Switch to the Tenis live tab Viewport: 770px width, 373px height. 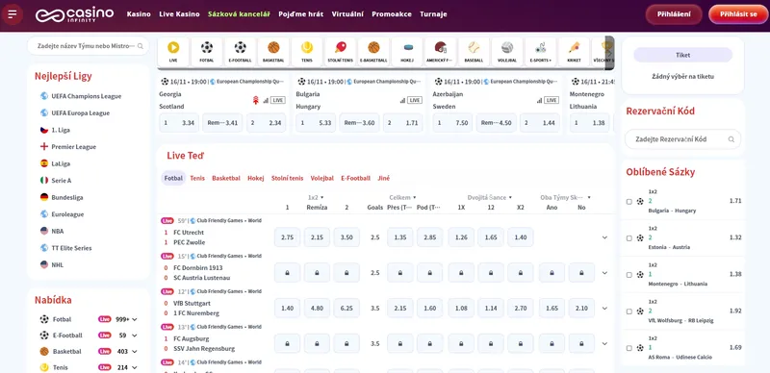197,178
